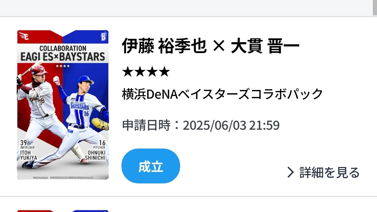Viewport: 377px width, 212px height.
Task: Click the chevron arrow beside 詳細を見る
Action: tap(290, 172)
